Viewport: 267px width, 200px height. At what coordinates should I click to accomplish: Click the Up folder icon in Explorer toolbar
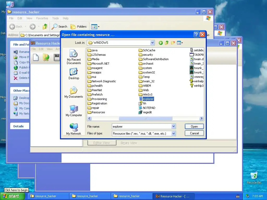click(x=45, y=27)
